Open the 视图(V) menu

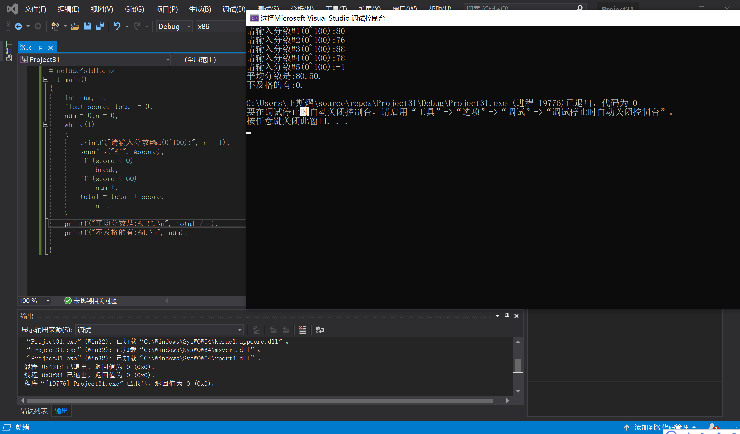tap(102, 9)
